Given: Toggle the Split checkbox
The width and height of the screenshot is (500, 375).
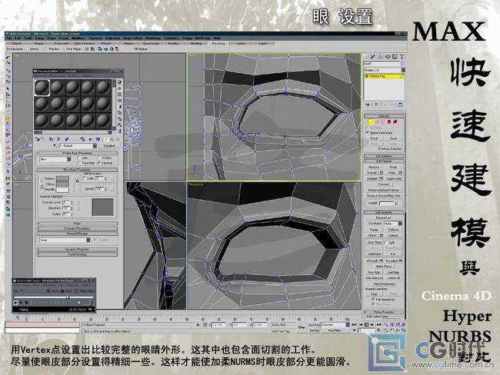Looking at the screenshot, I should coord(387,243).
